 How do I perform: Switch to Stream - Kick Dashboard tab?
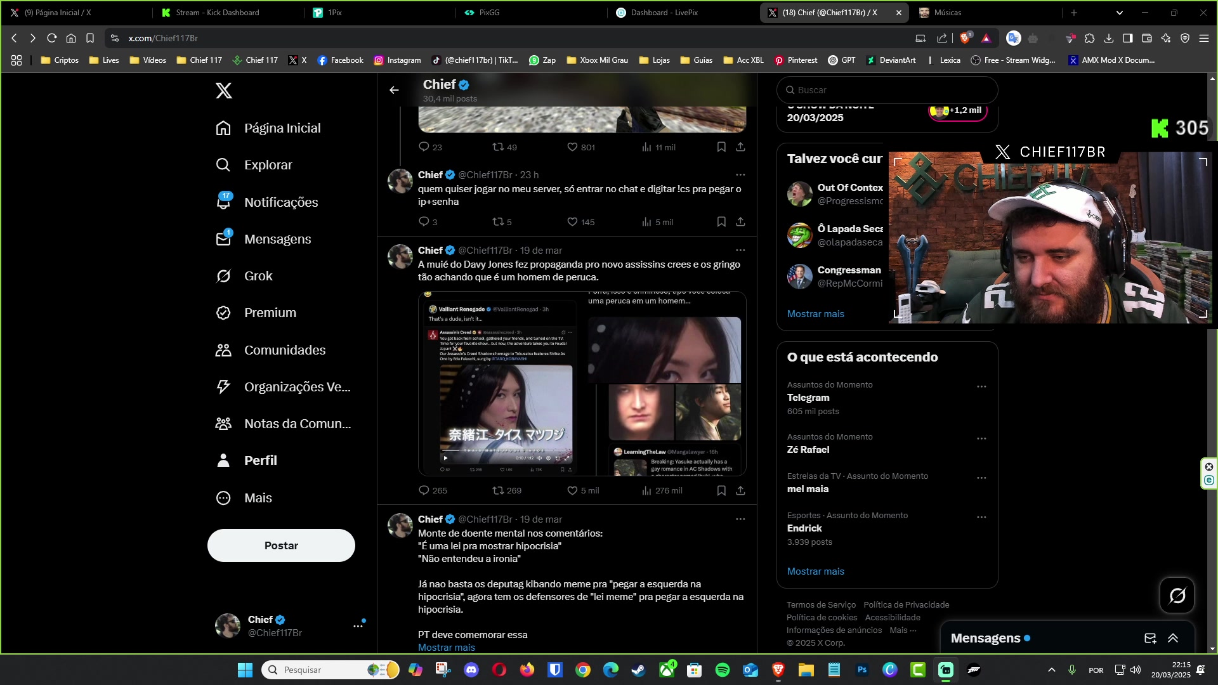tap(217, 12)
